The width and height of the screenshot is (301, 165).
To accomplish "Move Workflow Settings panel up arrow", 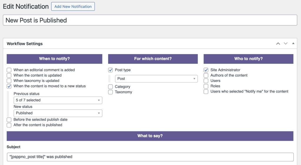I will click(x=278, y=44).
